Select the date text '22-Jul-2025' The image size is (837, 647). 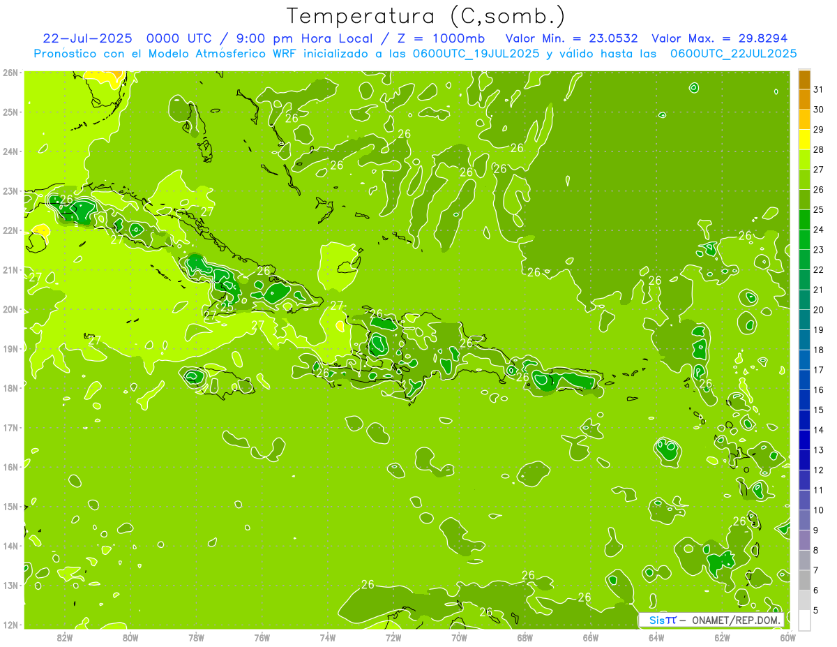89,38
